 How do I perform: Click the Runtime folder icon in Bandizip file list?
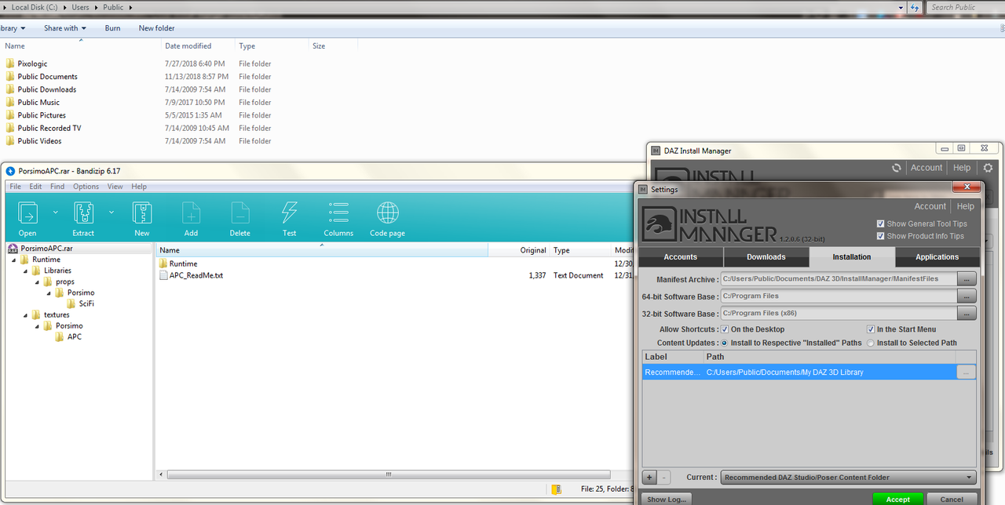[x=163, y=263]
